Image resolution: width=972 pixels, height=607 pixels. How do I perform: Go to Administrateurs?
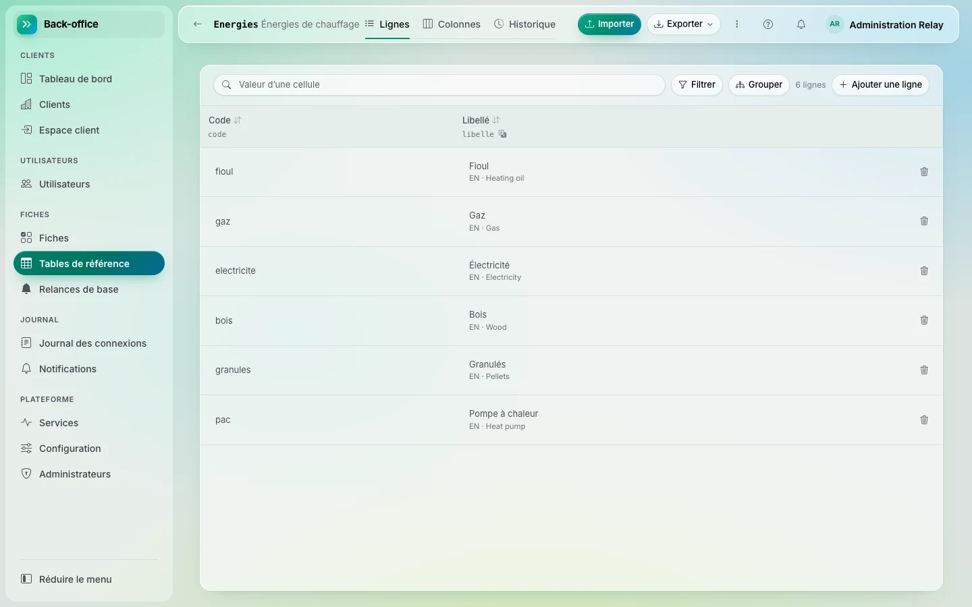89,474
